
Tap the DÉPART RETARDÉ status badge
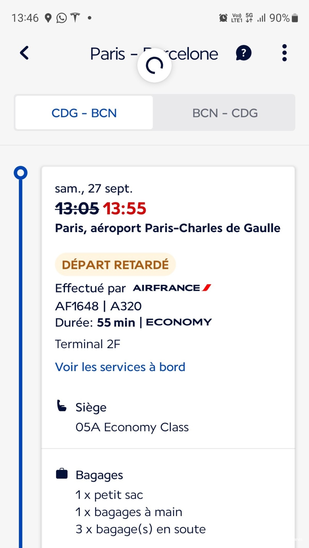115,265
